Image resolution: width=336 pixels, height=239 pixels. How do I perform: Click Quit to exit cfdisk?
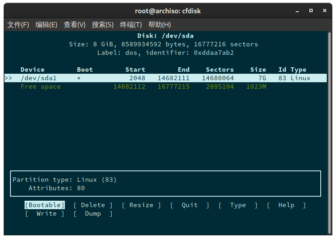189,205
